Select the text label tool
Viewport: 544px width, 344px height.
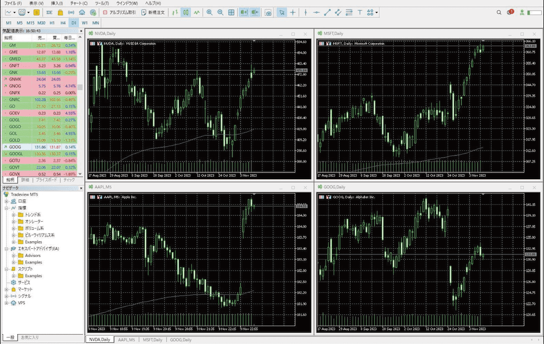[360, 12]
